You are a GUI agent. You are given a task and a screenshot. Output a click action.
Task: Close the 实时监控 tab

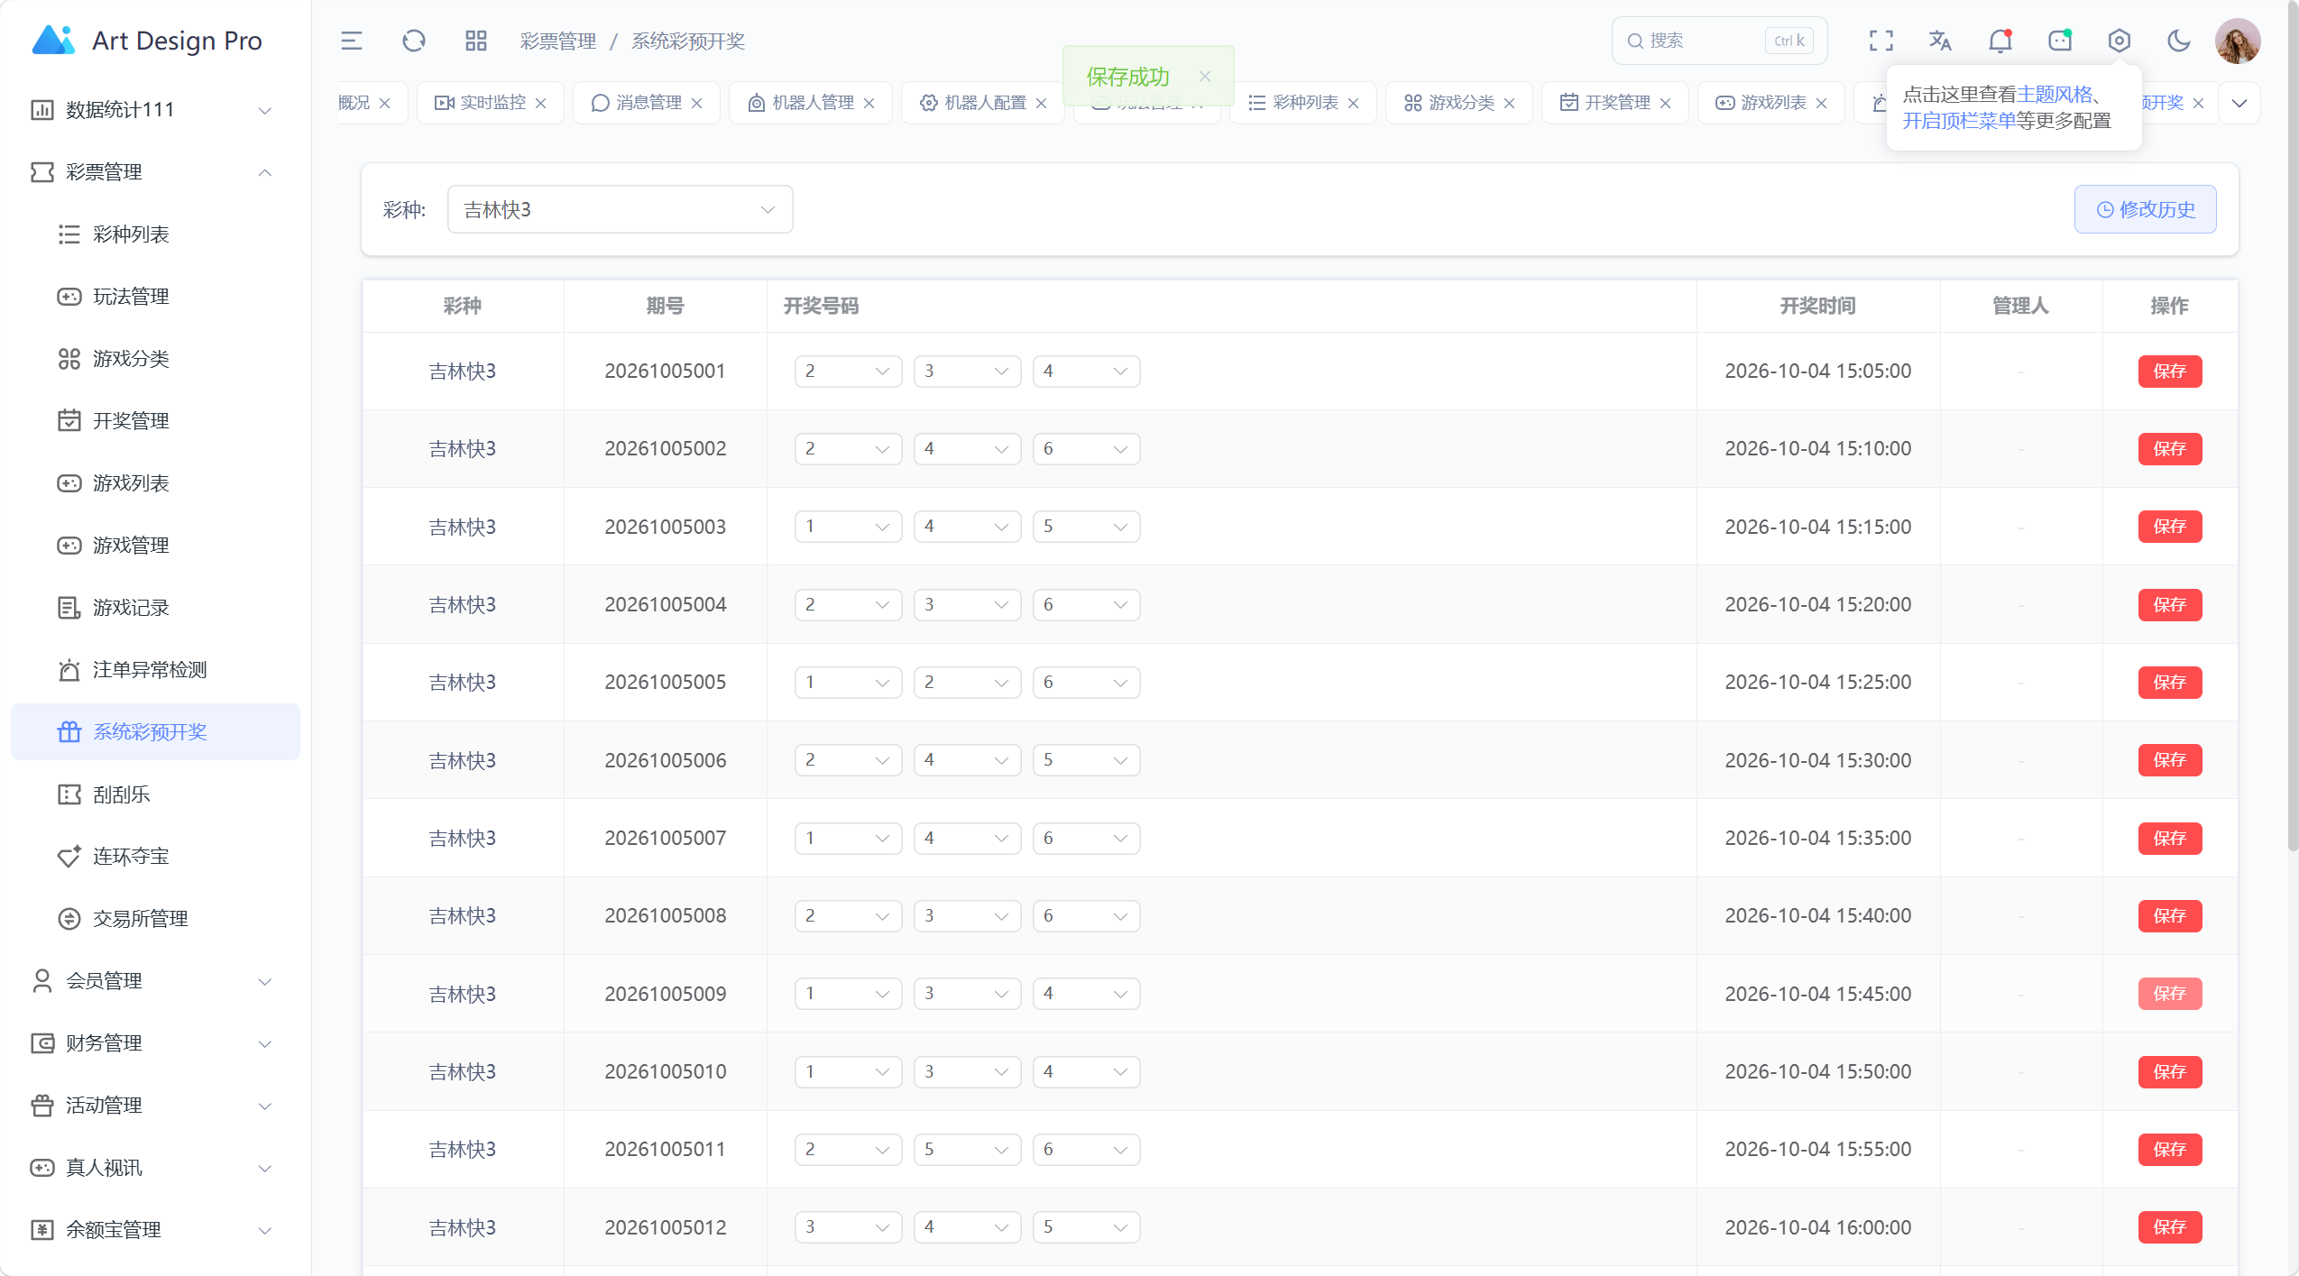pyautogui.click(x=540, y=103)
